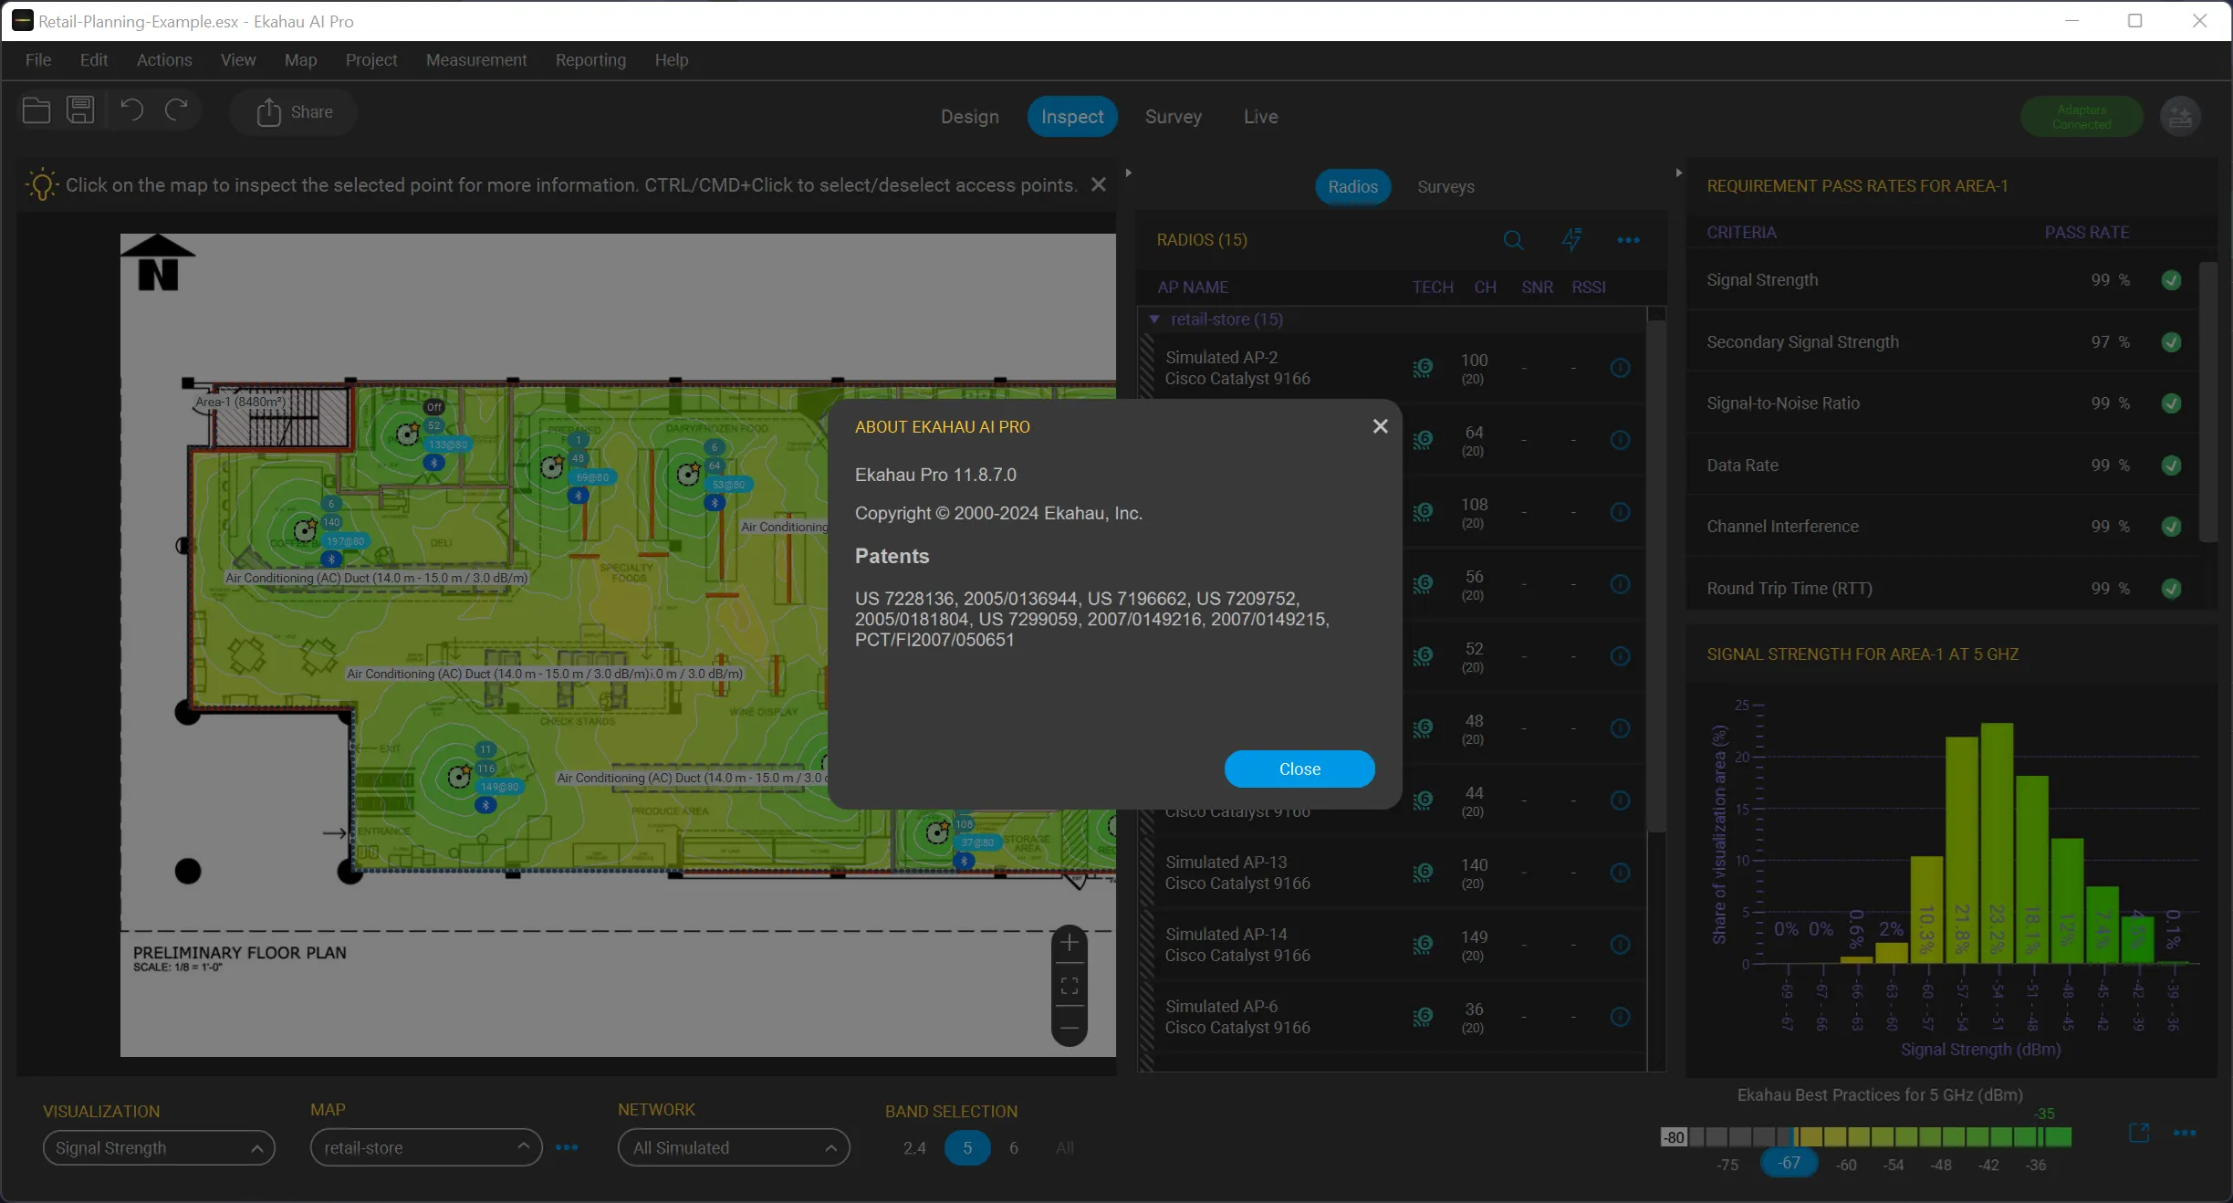Select the 2.4 GHz band option
This screenshot has width=2233, height=1203.
[914, 1148]
